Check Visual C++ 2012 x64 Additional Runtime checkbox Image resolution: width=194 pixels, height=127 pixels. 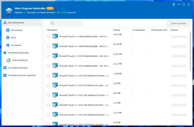[48, 76]
